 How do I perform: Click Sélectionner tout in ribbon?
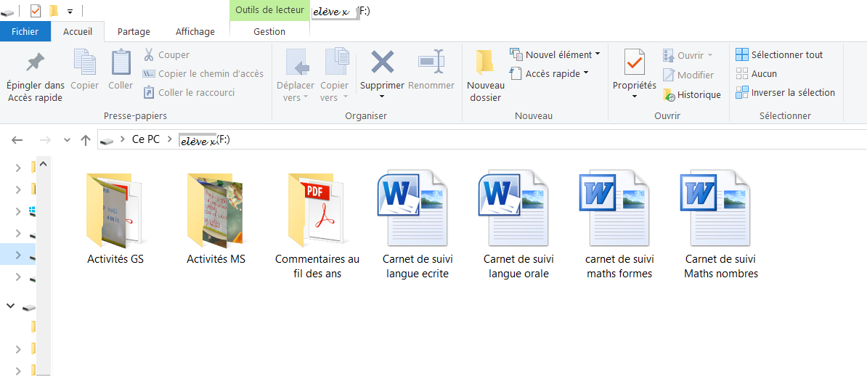[x=779, y=54]
